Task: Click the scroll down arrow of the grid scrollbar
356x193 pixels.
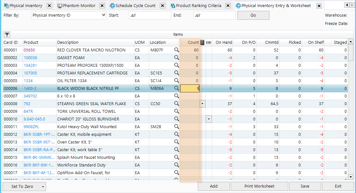Action: point(350,177)
